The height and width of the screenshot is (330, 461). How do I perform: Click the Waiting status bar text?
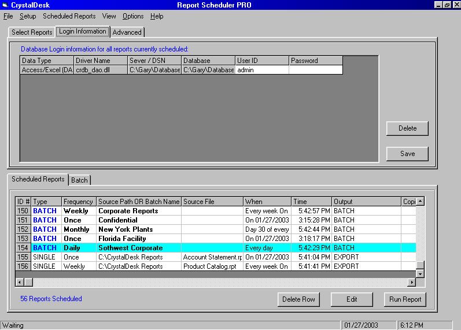tap(13, 325)
